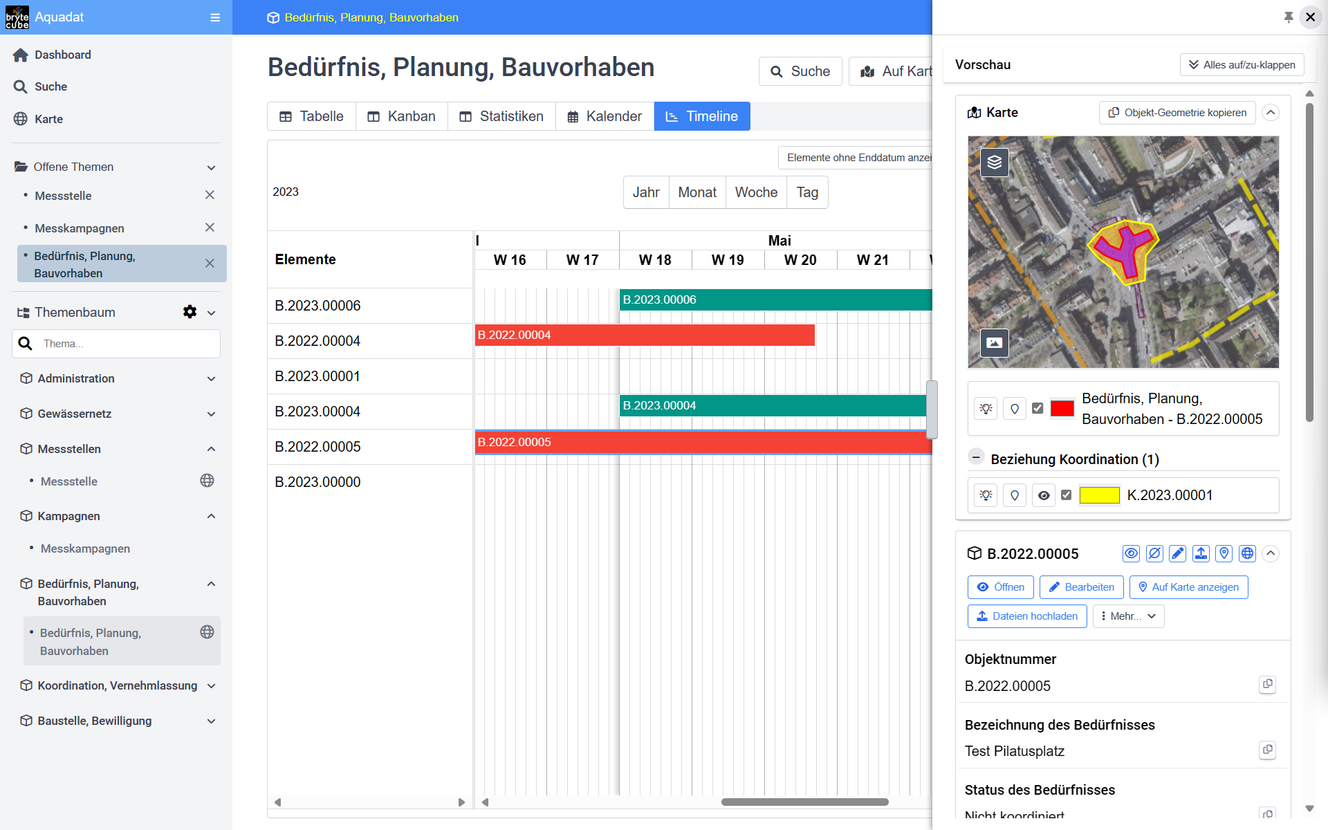Screen dimensions: 1328x830
Task: Uncheck the K.2023.00001 layer checkbox
Action: pyautogui.click(x=1066, y=495)
